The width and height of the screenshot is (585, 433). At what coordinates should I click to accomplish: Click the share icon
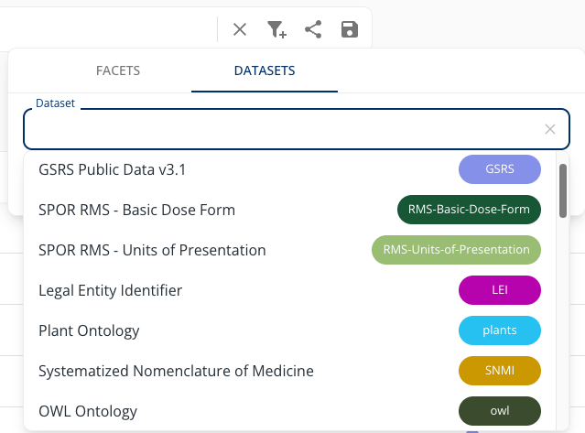313,29
